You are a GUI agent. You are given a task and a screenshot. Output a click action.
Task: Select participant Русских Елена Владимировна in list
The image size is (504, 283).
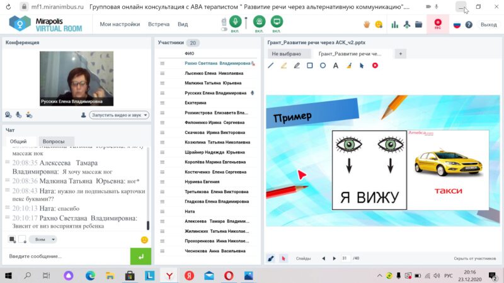coord(215,93)
